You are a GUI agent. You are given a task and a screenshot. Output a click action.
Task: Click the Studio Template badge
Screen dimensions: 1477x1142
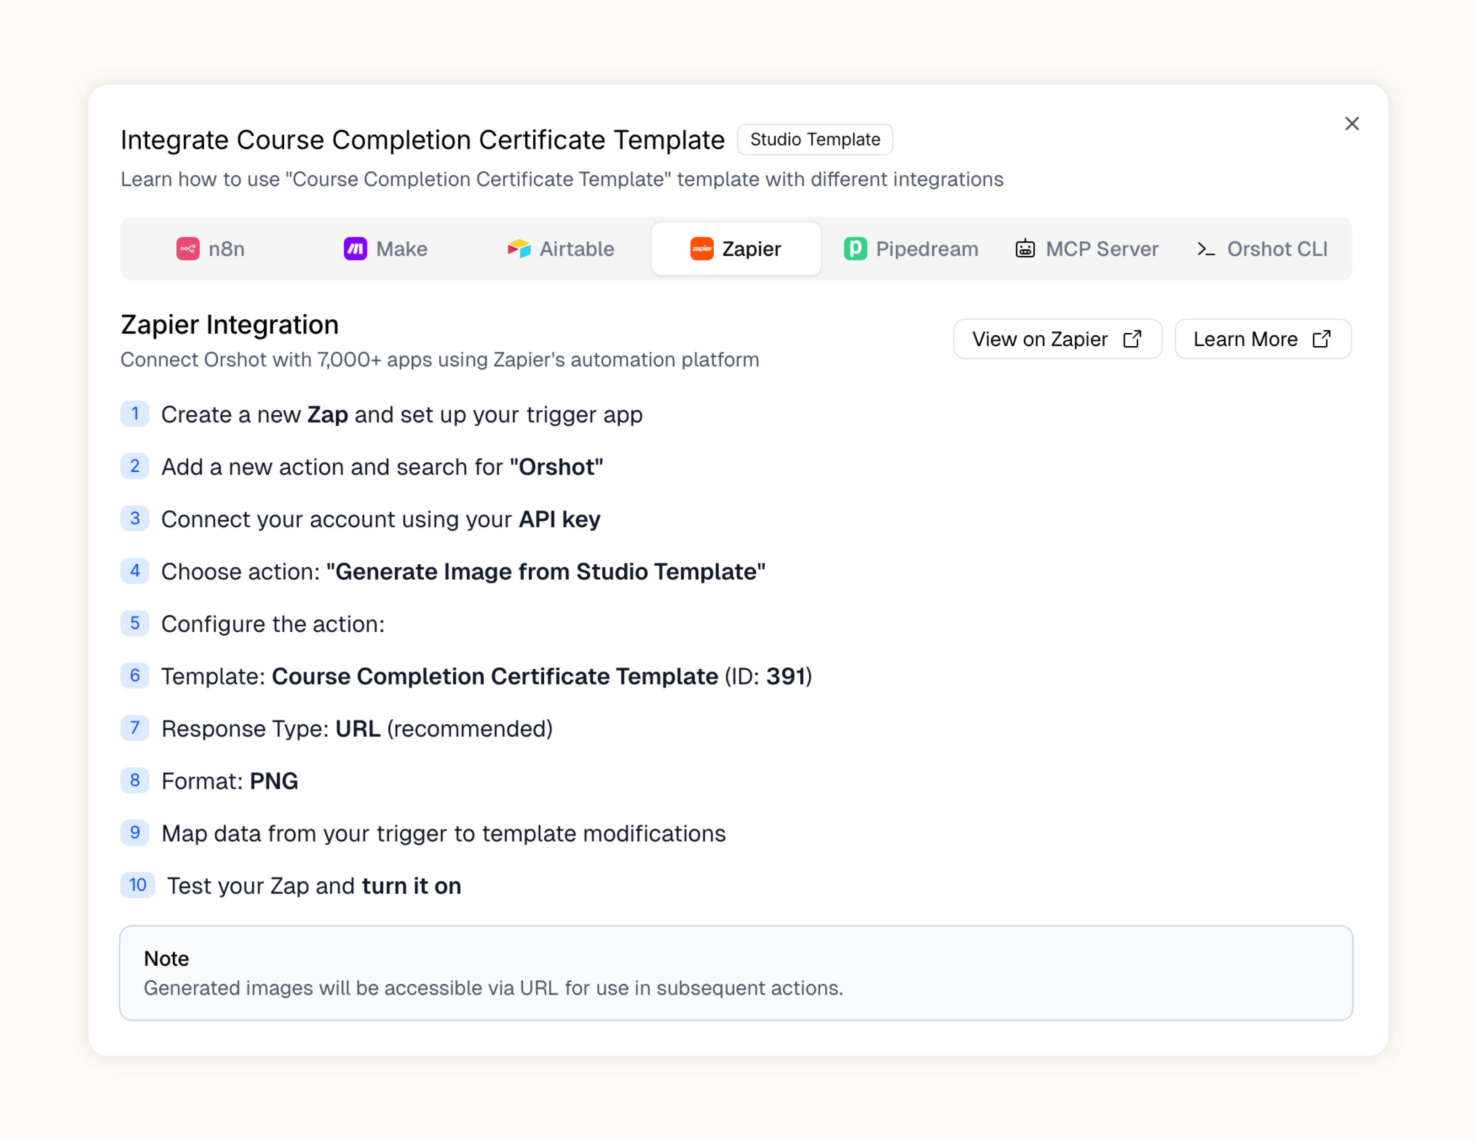click(x=815, y=139)
